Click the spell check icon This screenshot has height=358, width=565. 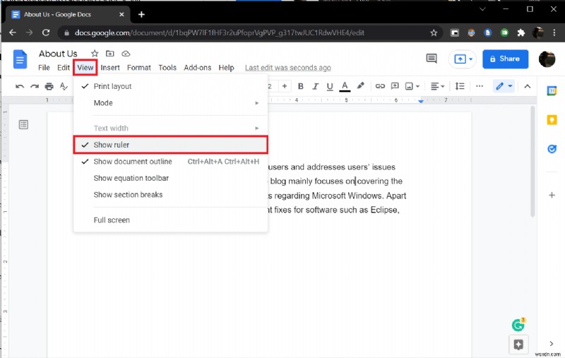click(x=64, y=86)
